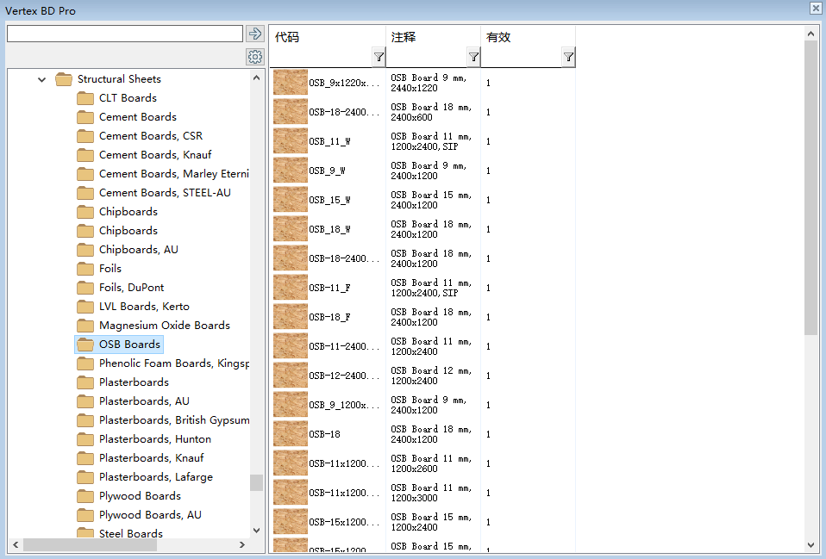826x559 pixels.
Task: Select the OSB-18_F code cell
Action: [329, 317]
